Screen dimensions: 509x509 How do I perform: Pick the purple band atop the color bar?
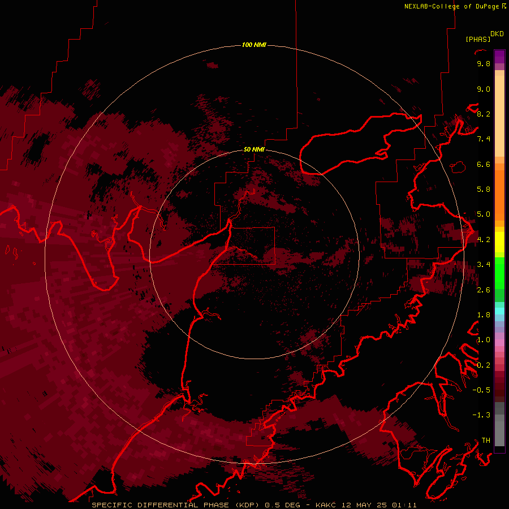(499, 57)
